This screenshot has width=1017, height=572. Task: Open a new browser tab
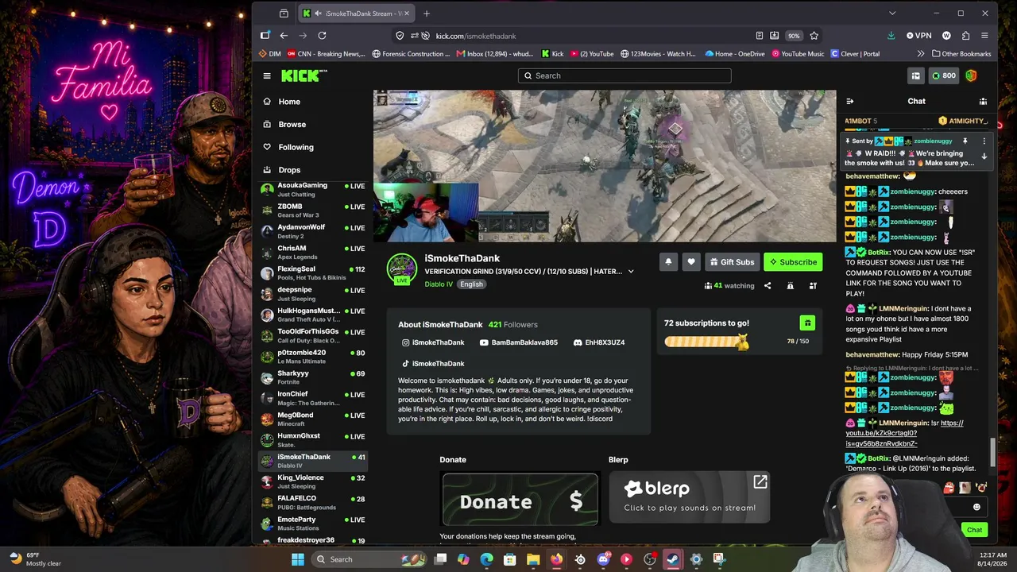(427, 14)
